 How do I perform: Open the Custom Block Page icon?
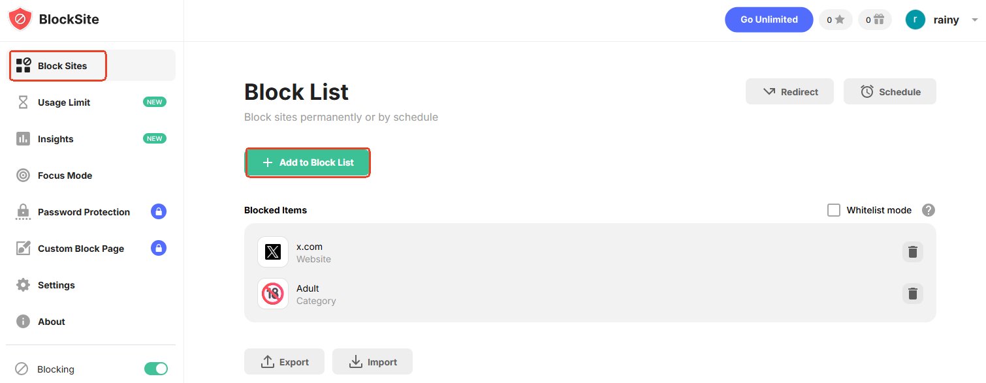[x=23, y=248]
